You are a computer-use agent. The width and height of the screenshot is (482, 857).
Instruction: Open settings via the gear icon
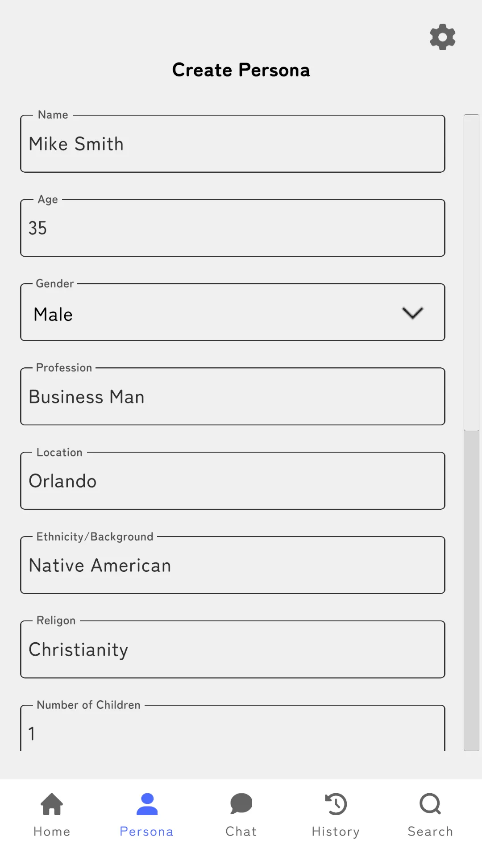click(x=442, y=37)
